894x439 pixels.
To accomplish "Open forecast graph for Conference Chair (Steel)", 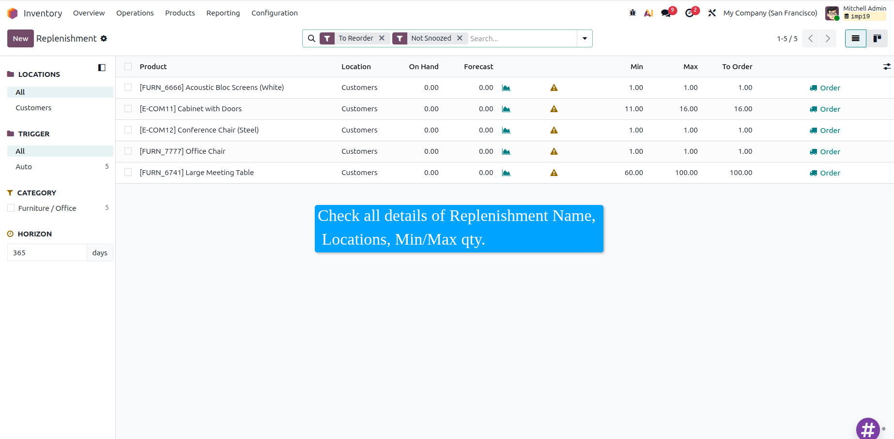I will pos(506,130).
